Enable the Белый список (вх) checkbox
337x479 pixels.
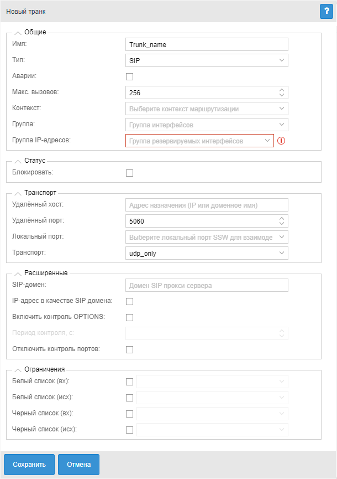pyautogui.click(x=130, y=382)
